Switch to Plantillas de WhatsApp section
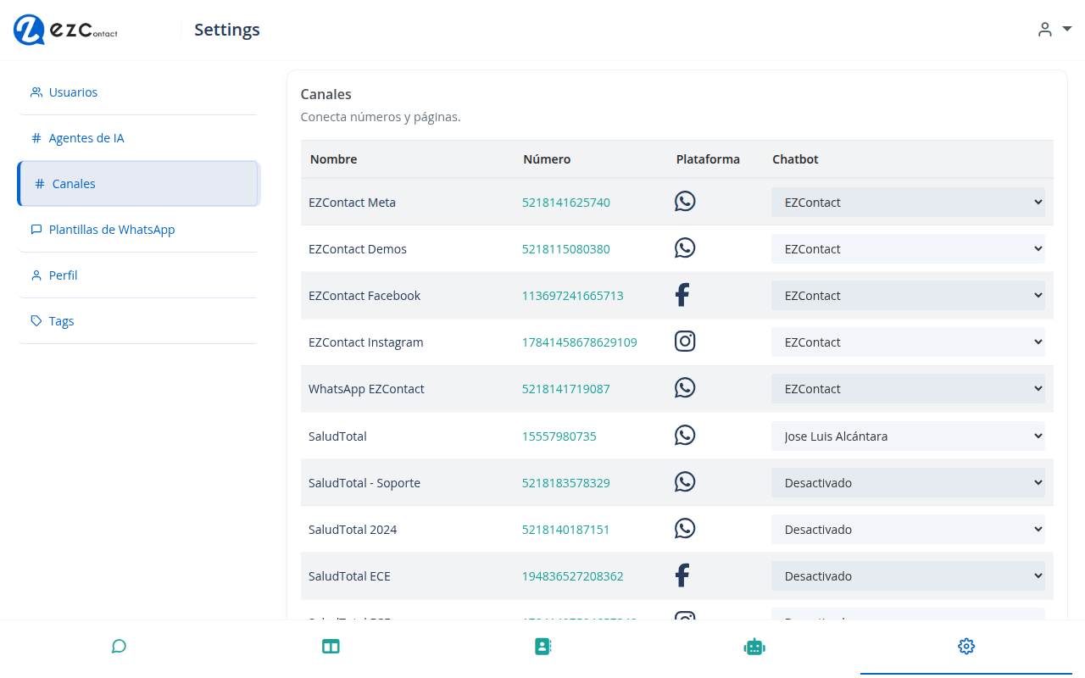This screenshot has height=678, width=1085. 111,229
